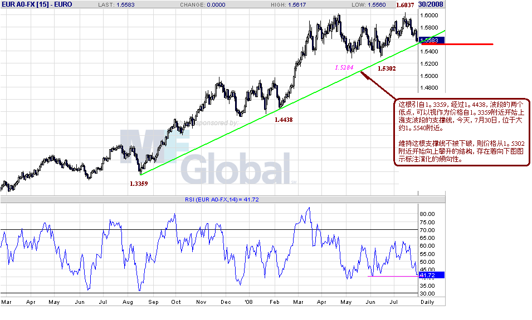Click the 1.5200 price axis label

click(429, 64)
